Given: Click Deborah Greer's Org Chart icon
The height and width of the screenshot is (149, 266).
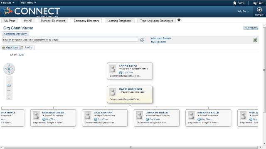Looking at the screenshot, I should [44, 120].
